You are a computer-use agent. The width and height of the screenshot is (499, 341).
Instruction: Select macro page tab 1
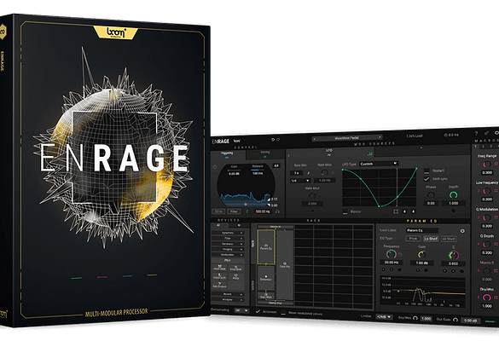click(x=475, y=147)
